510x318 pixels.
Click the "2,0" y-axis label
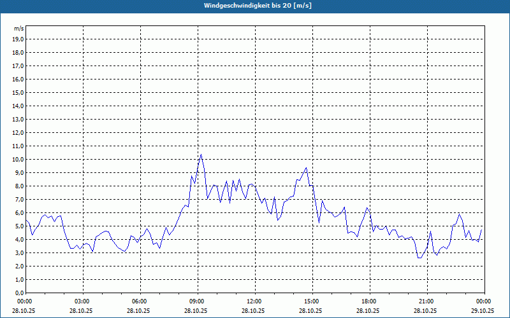coord(20,266)
